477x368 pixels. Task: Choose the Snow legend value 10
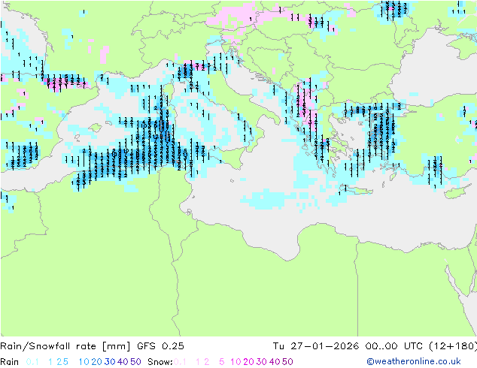click(235, 362)
